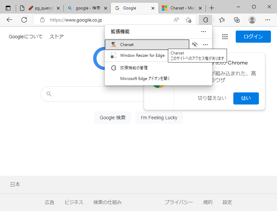Open Microsoft Edge アドオンを開く entry
277x211 pixels.
coord(158,79)
